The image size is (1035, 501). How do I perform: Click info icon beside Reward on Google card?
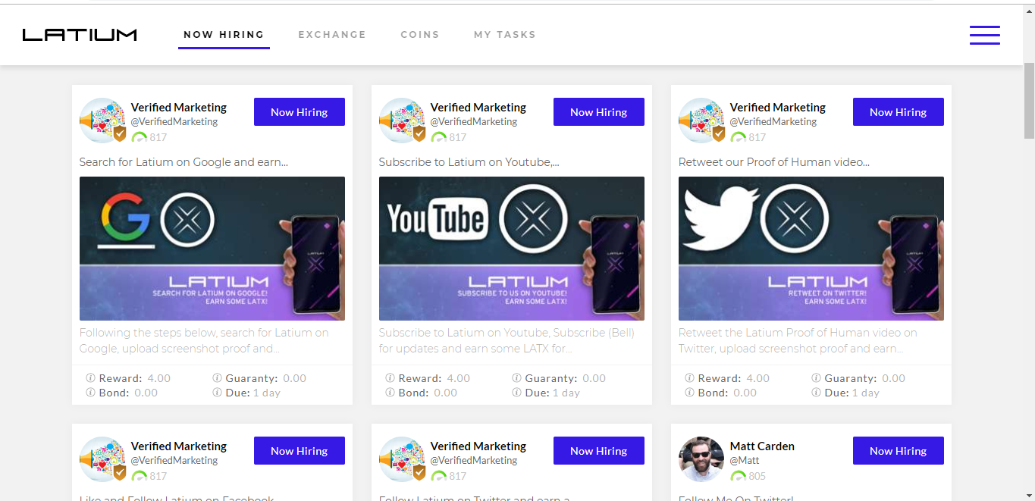point(90,378)
